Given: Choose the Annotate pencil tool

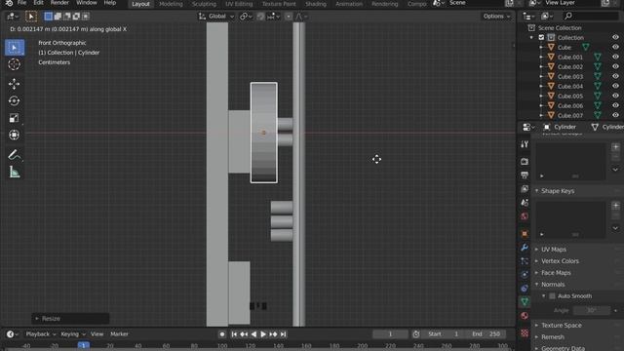Looking at the screenshot, I should pyautogui.click(x=15, y=155).
